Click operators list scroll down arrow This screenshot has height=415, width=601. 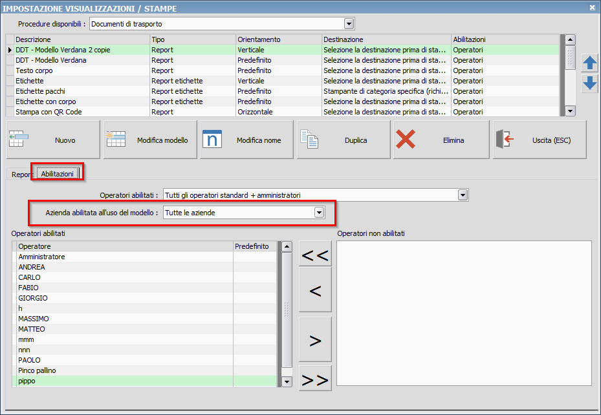[287, 381]
